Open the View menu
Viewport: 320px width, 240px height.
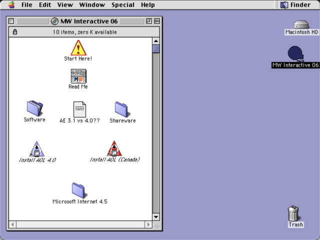coord(65,4)
